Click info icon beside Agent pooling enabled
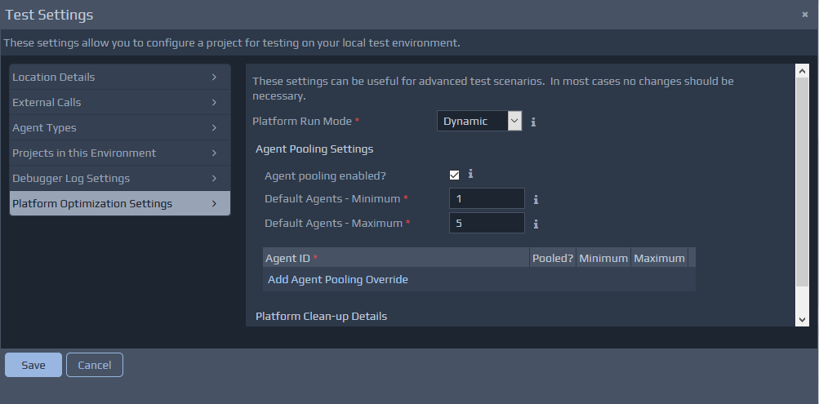This screenshot has height=404, width=819. 470,174
